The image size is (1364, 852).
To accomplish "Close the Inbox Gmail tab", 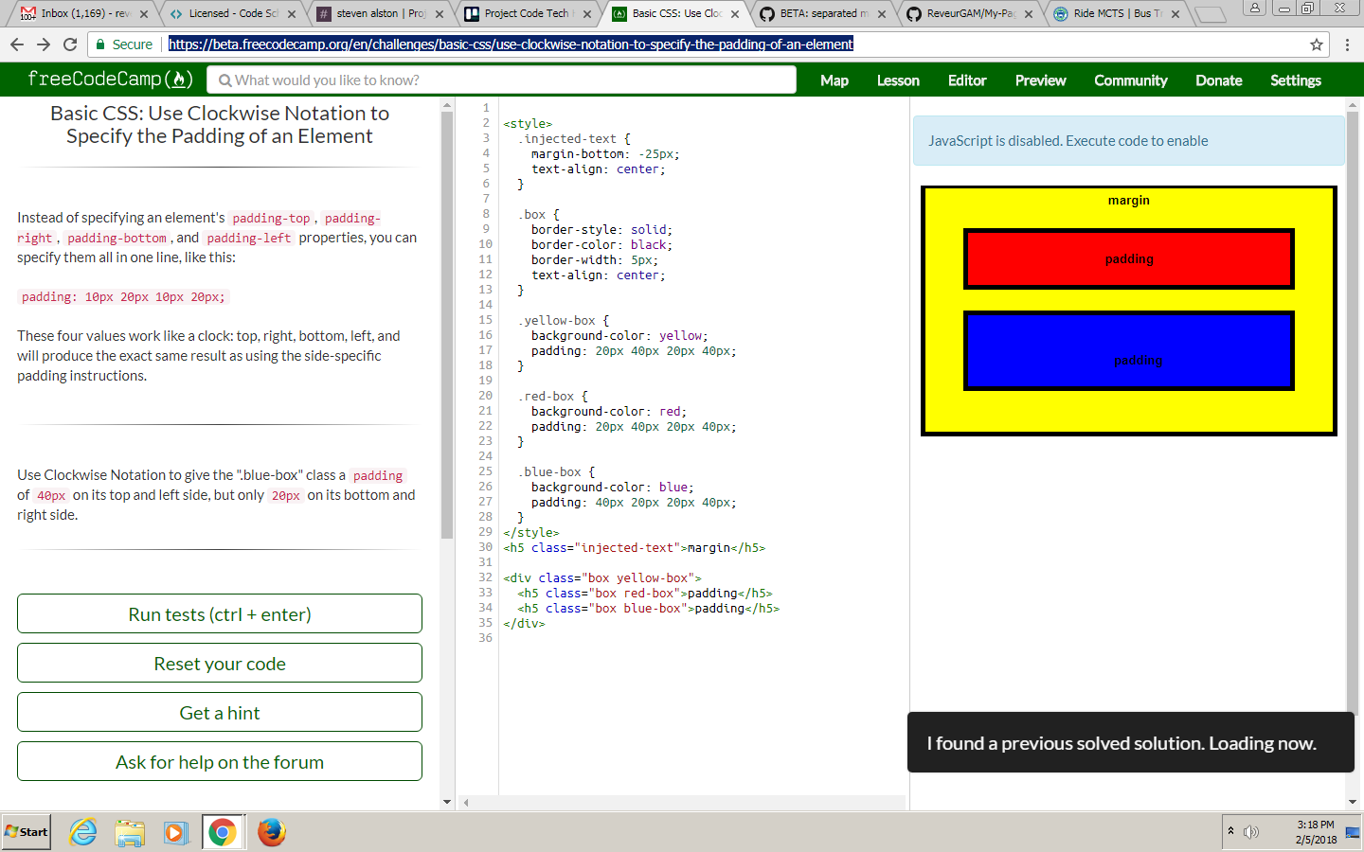I will coord(144,14).
